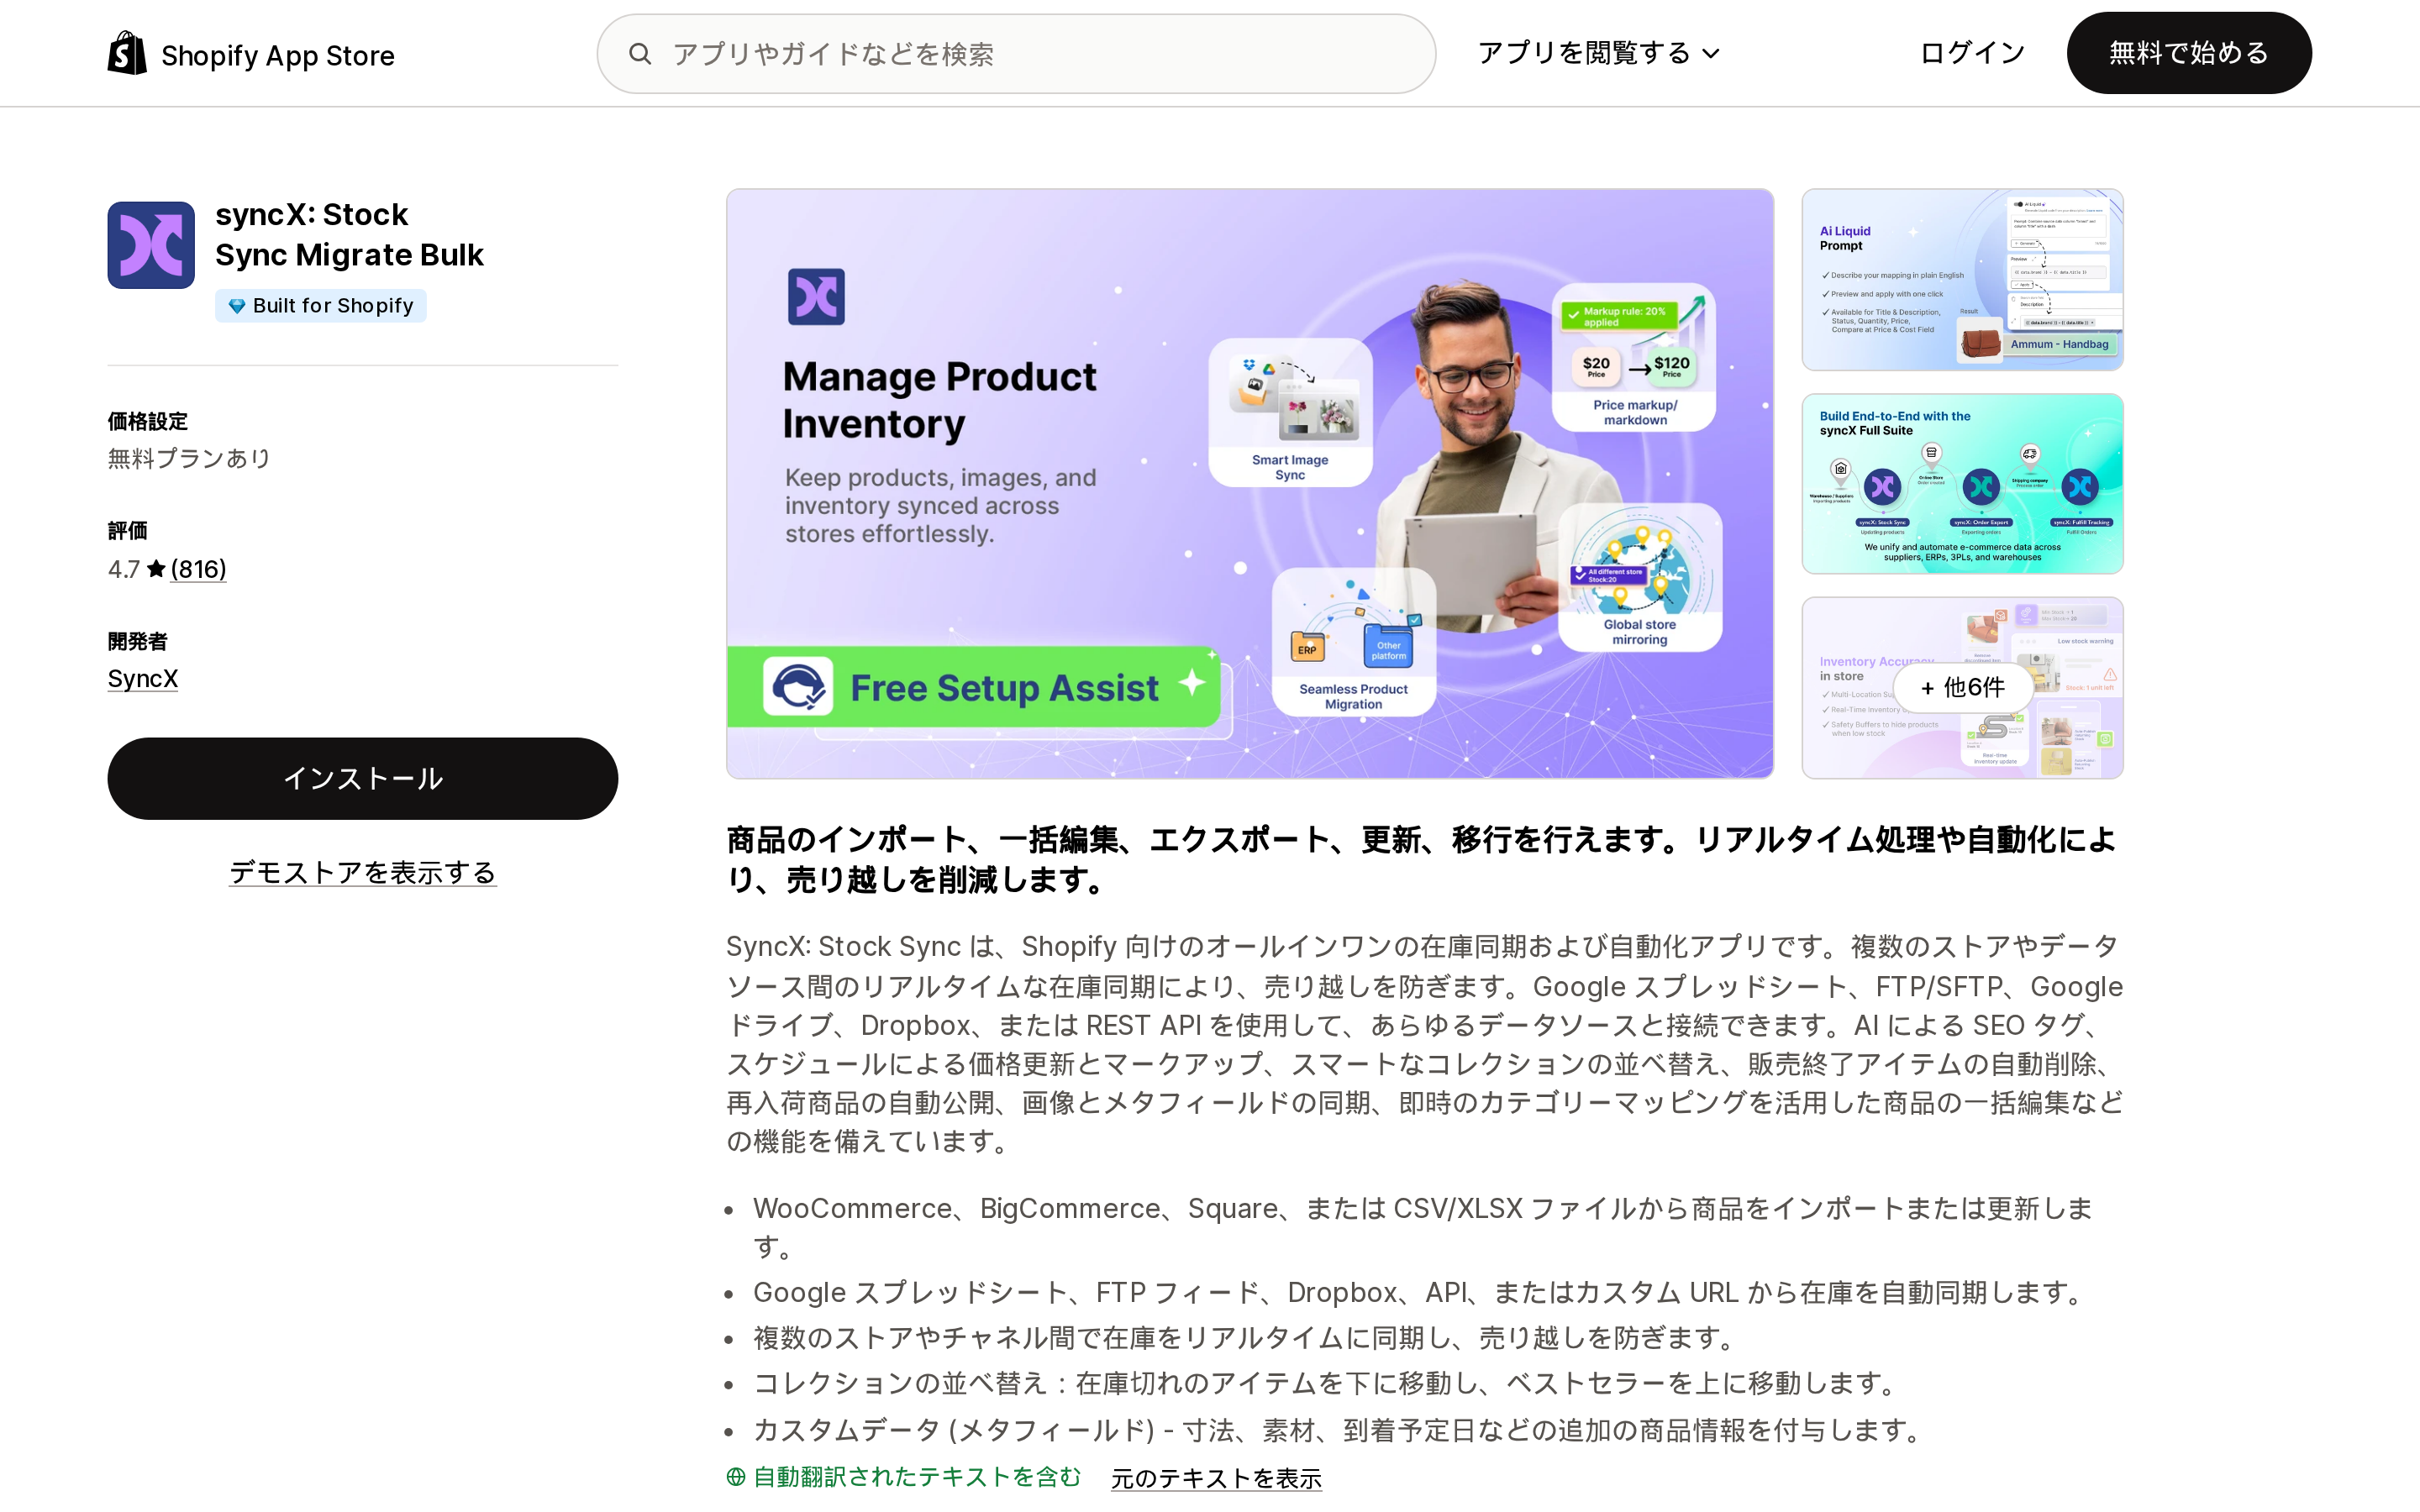Screen dimensions: 2420x1512
Task: Click the 開発者 heading
Action: click(138, 642)
